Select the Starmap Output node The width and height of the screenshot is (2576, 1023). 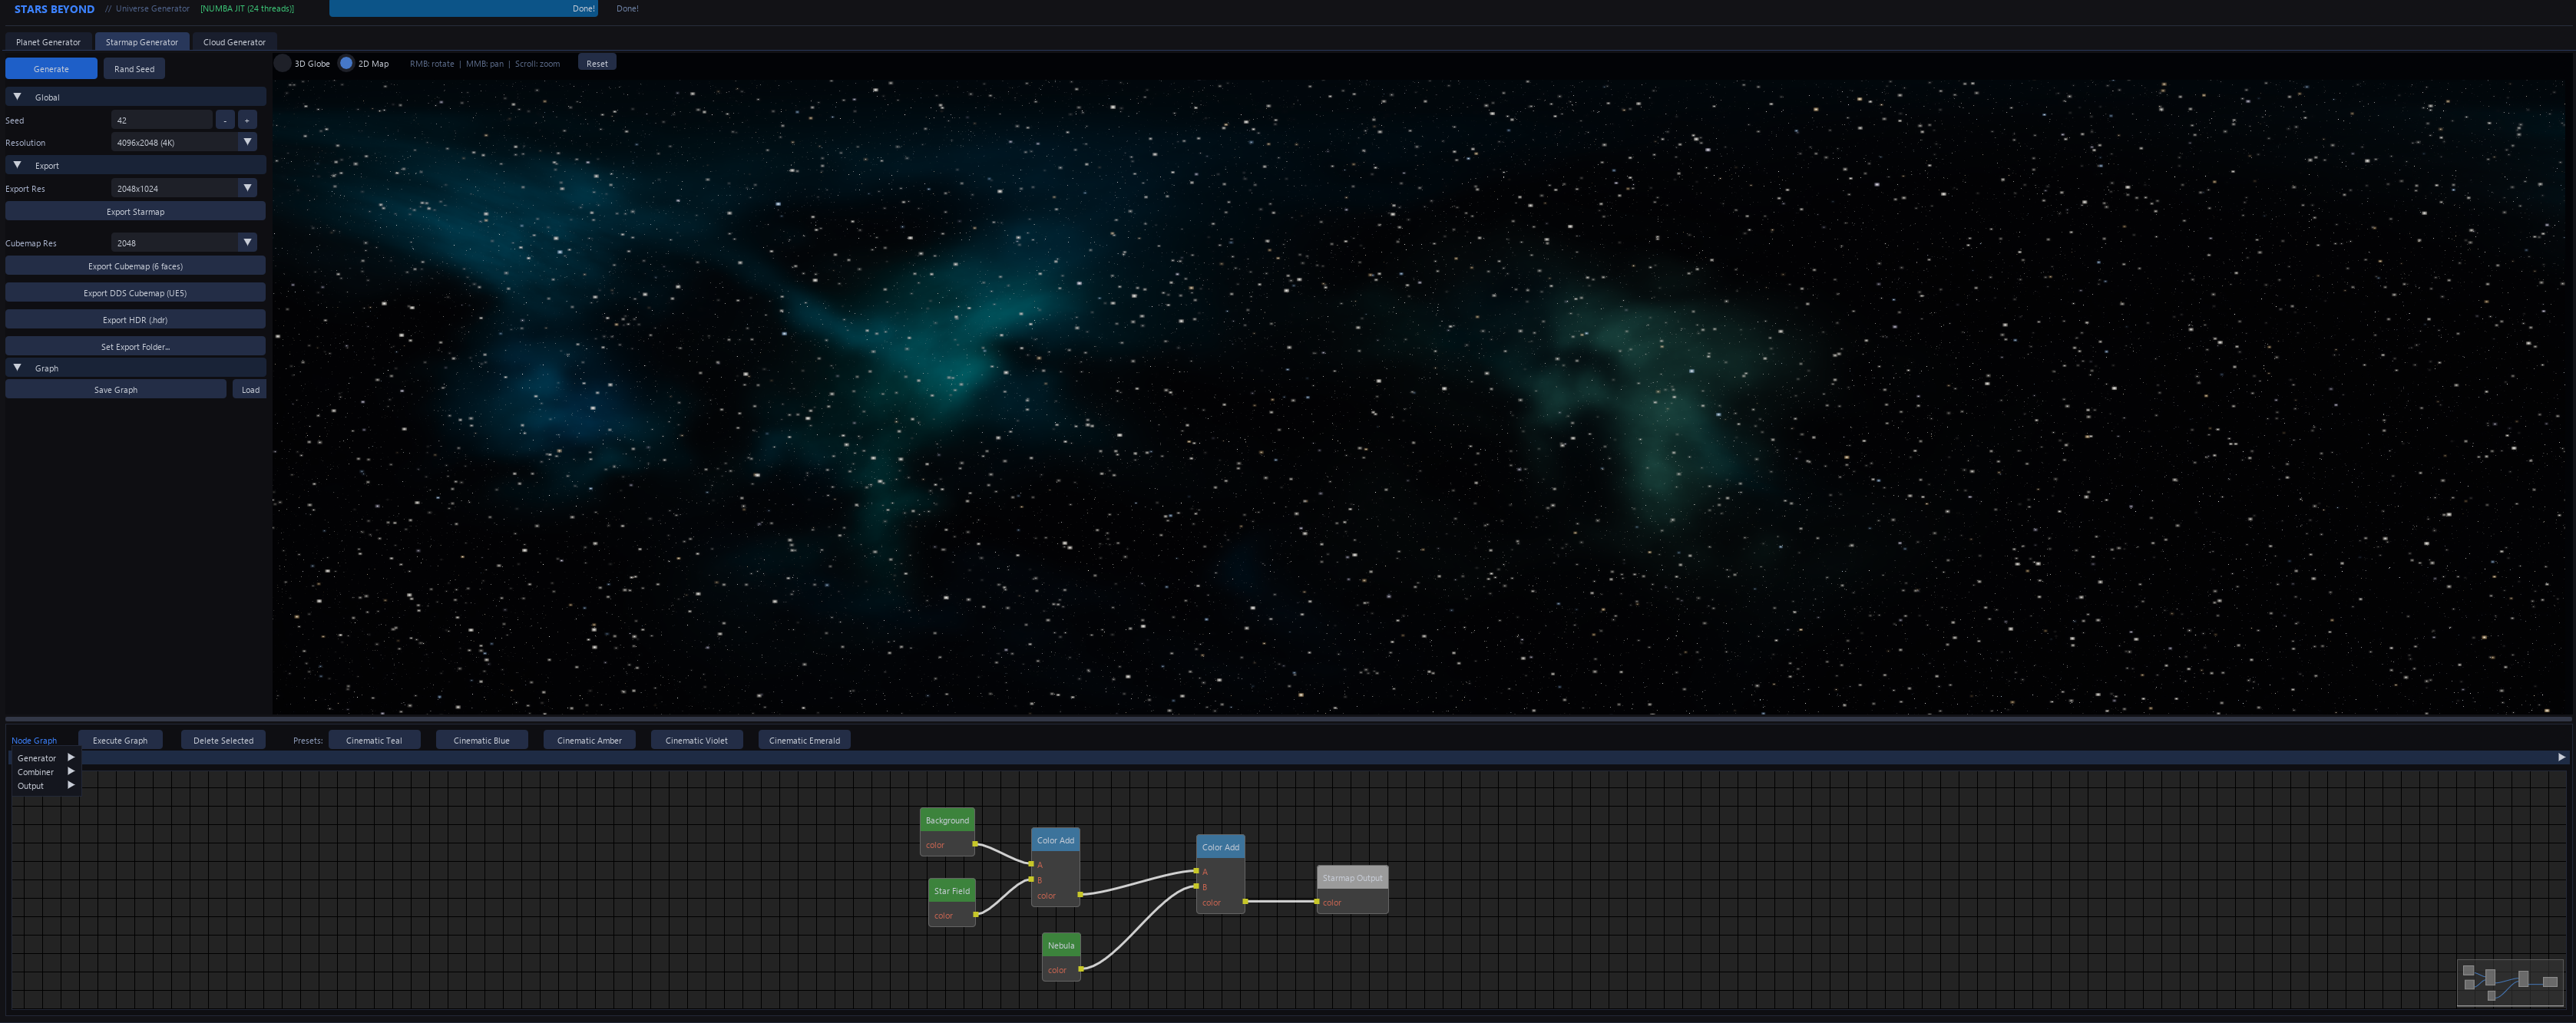[x=1352, y=877]
